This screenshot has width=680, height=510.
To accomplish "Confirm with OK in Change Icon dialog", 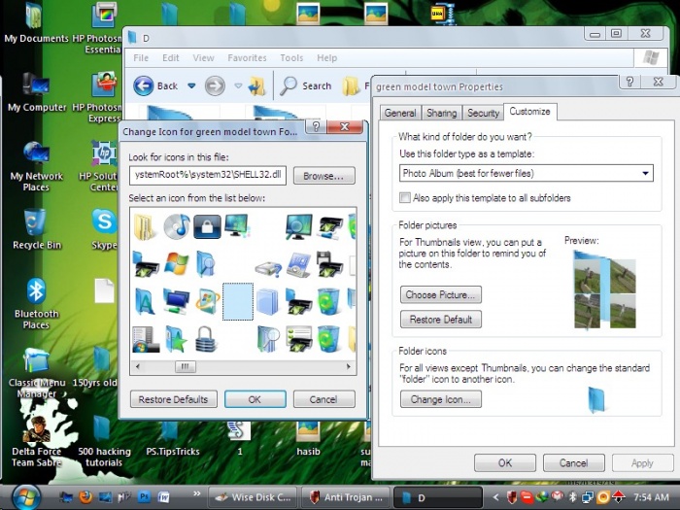I will tap(255, 399).
